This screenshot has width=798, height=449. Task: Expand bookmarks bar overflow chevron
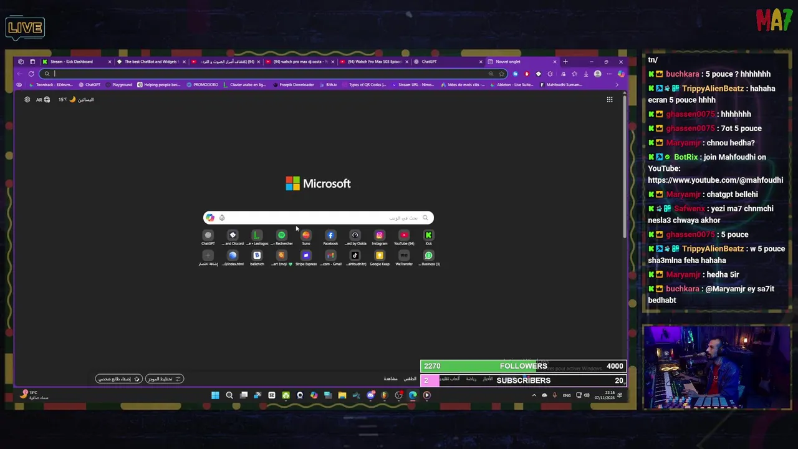coord(617,85)
